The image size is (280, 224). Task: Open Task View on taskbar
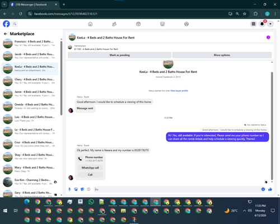[x=16, y=211]
